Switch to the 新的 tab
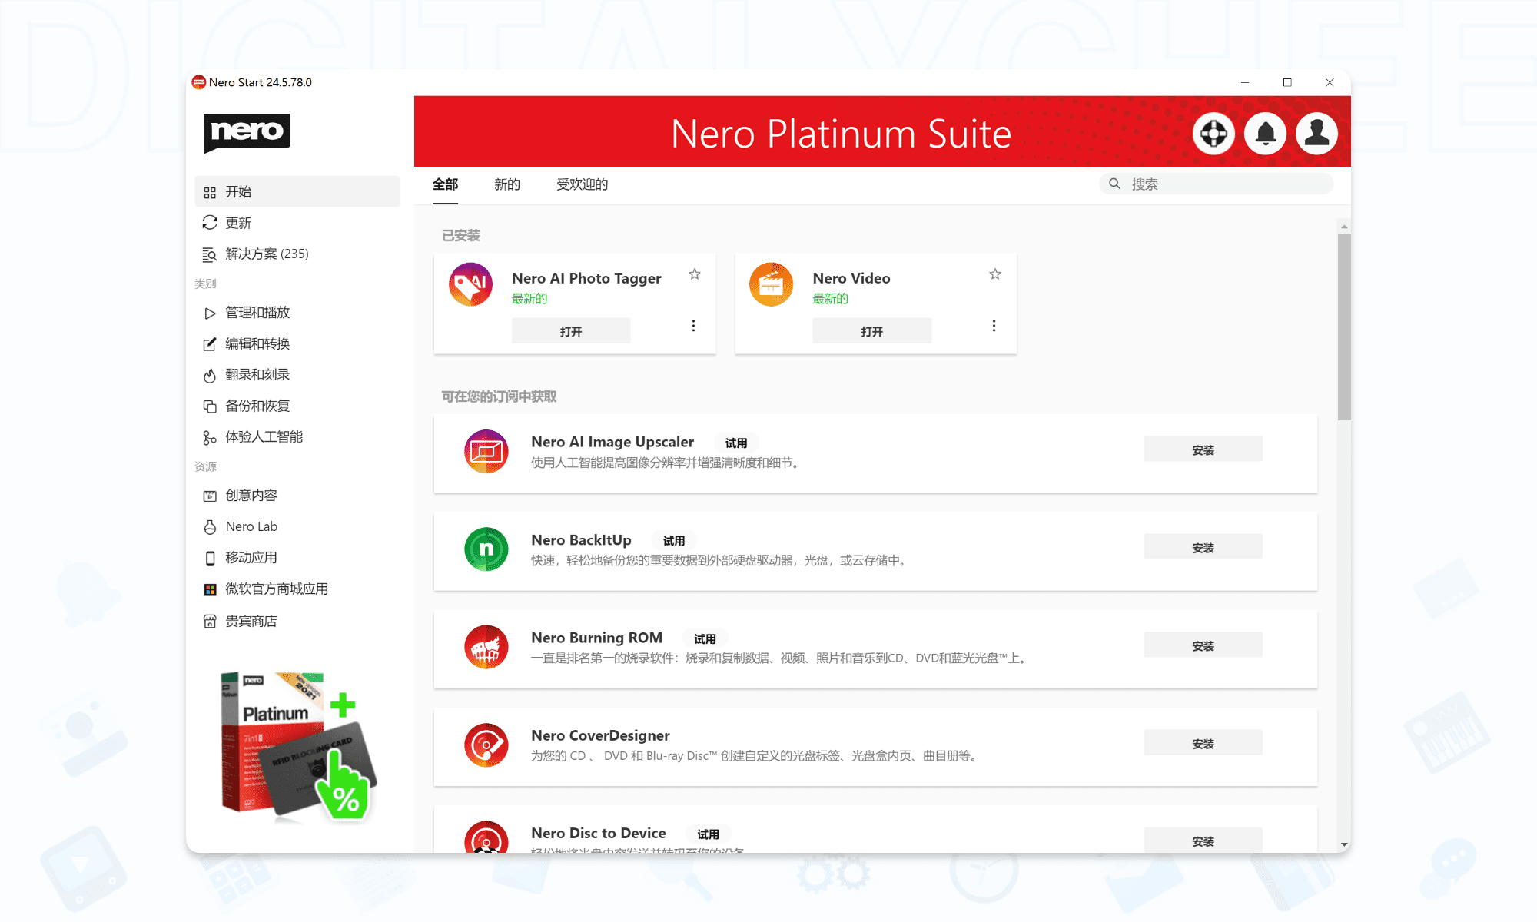This screenshot has width=1537, height=922. point(506,184)
